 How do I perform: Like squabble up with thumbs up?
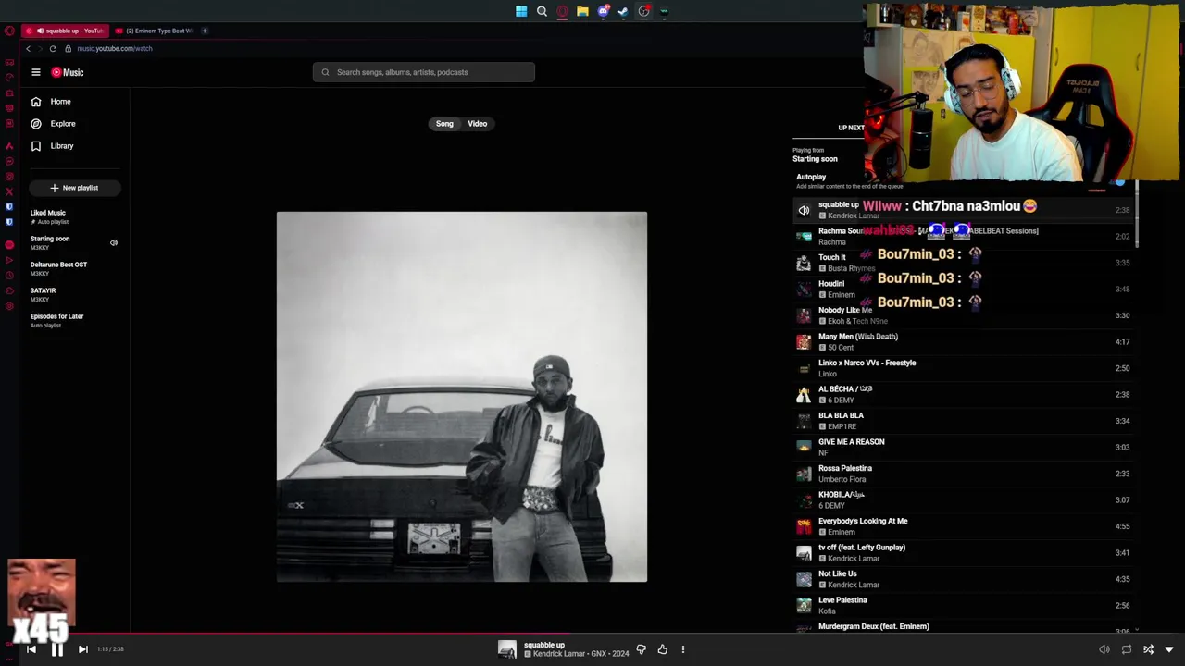click(662, 649)
